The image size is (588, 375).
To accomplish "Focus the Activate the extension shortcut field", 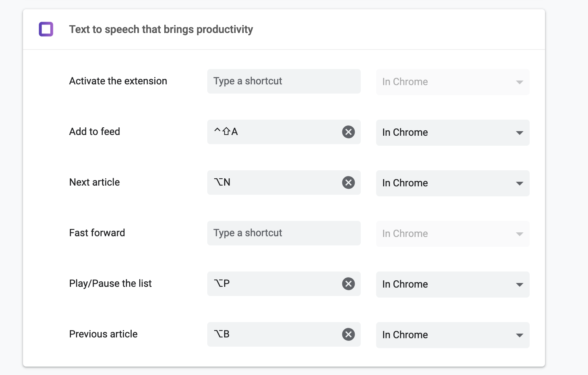I will tap(284, 81).
